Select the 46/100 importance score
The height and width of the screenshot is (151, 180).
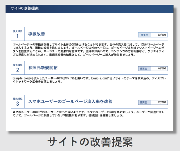(160, 69)
